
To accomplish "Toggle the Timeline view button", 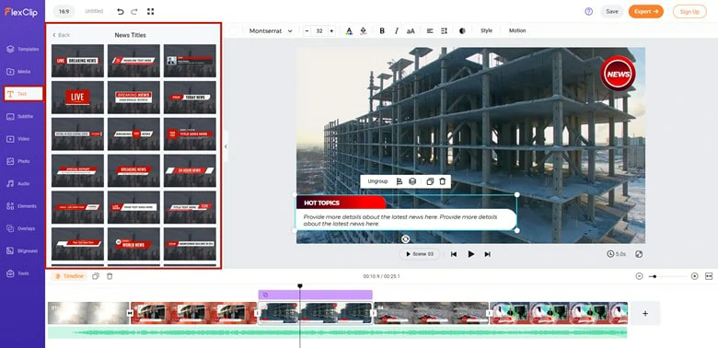I will (x=69, y=276).
